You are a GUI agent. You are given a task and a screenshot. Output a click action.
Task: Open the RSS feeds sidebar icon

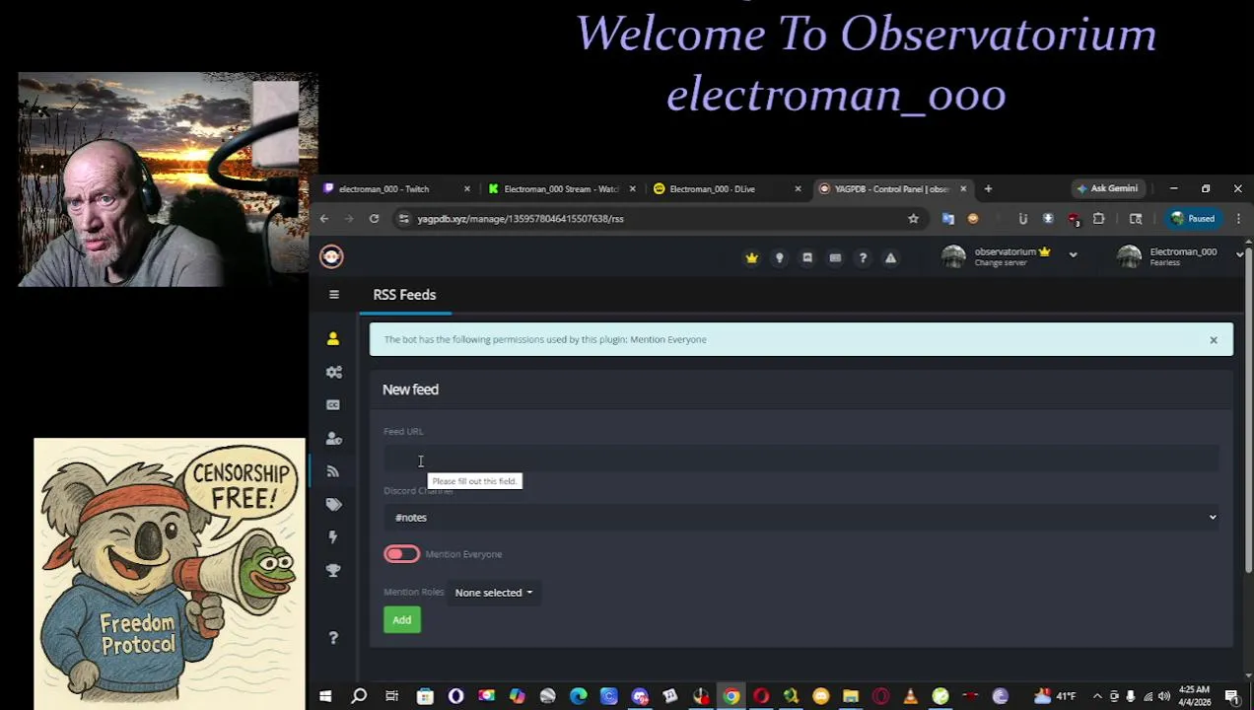(x=333, y=471)
